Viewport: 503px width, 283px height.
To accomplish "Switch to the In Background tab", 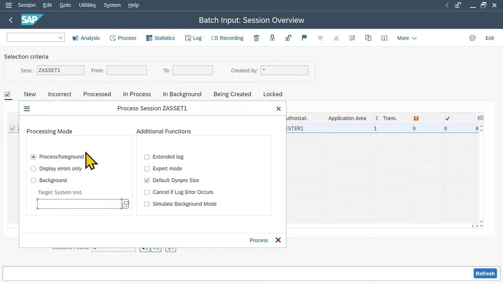I will 182,94.
